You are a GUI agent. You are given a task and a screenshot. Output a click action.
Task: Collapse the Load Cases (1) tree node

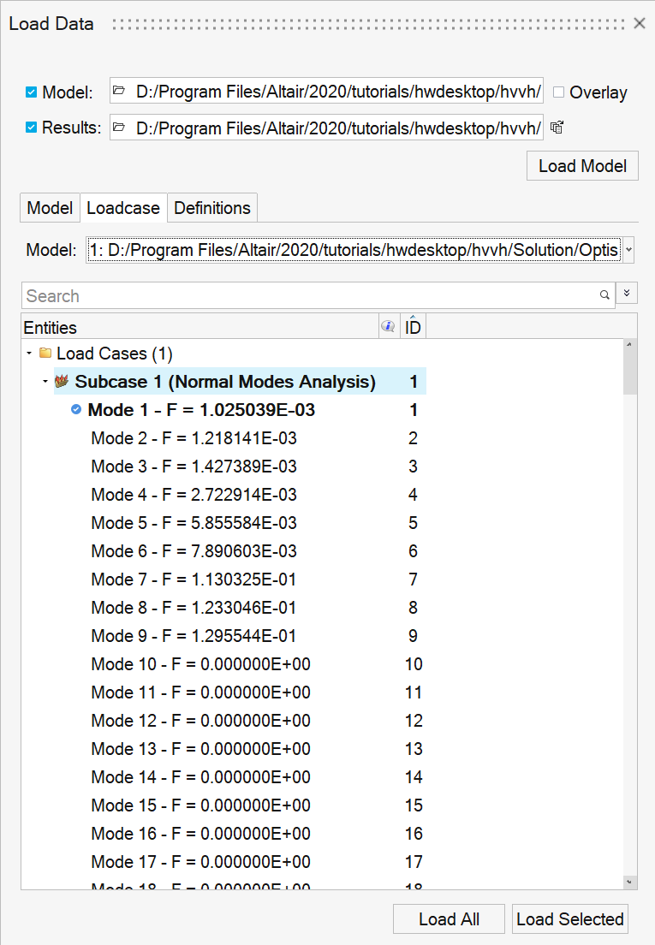pyautogui.click(x=29, y=354)
